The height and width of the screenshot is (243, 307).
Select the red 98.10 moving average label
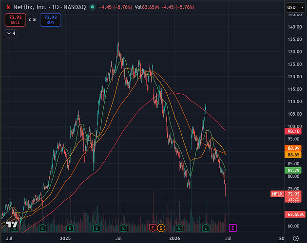(293, 131)
